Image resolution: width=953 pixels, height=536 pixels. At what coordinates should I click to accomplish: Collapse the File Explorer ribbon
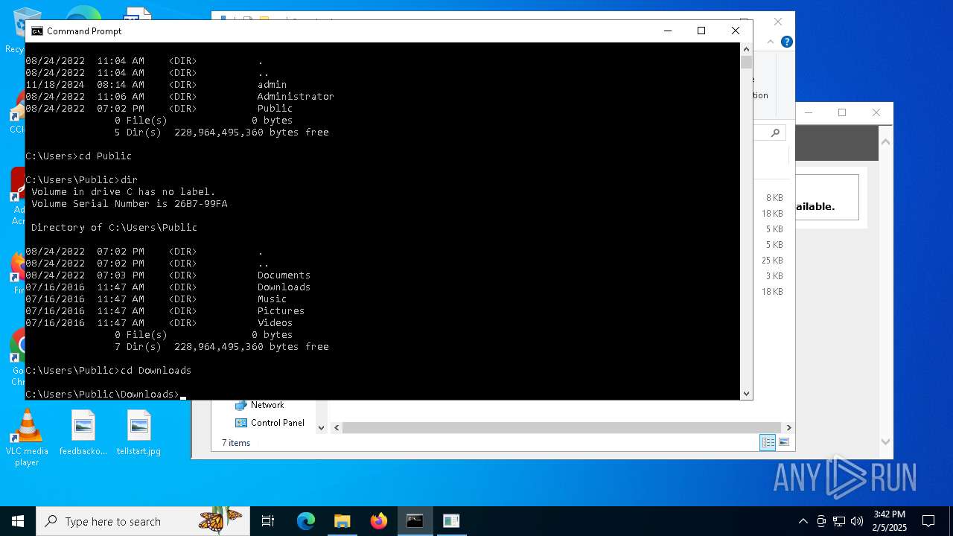[771, 42]
